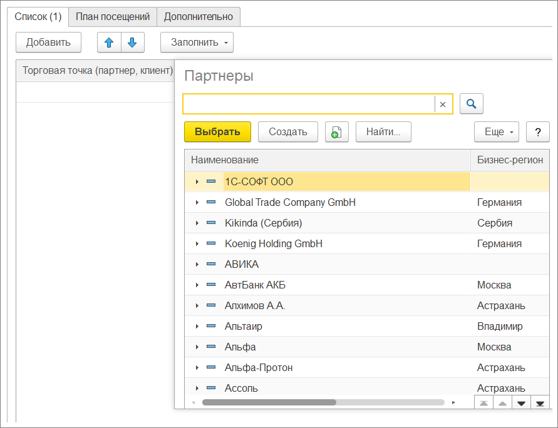Viewport: 558px width, 428px height.
Task: Click the horizontal scrollbar thumb
Action: click(269, 402)
